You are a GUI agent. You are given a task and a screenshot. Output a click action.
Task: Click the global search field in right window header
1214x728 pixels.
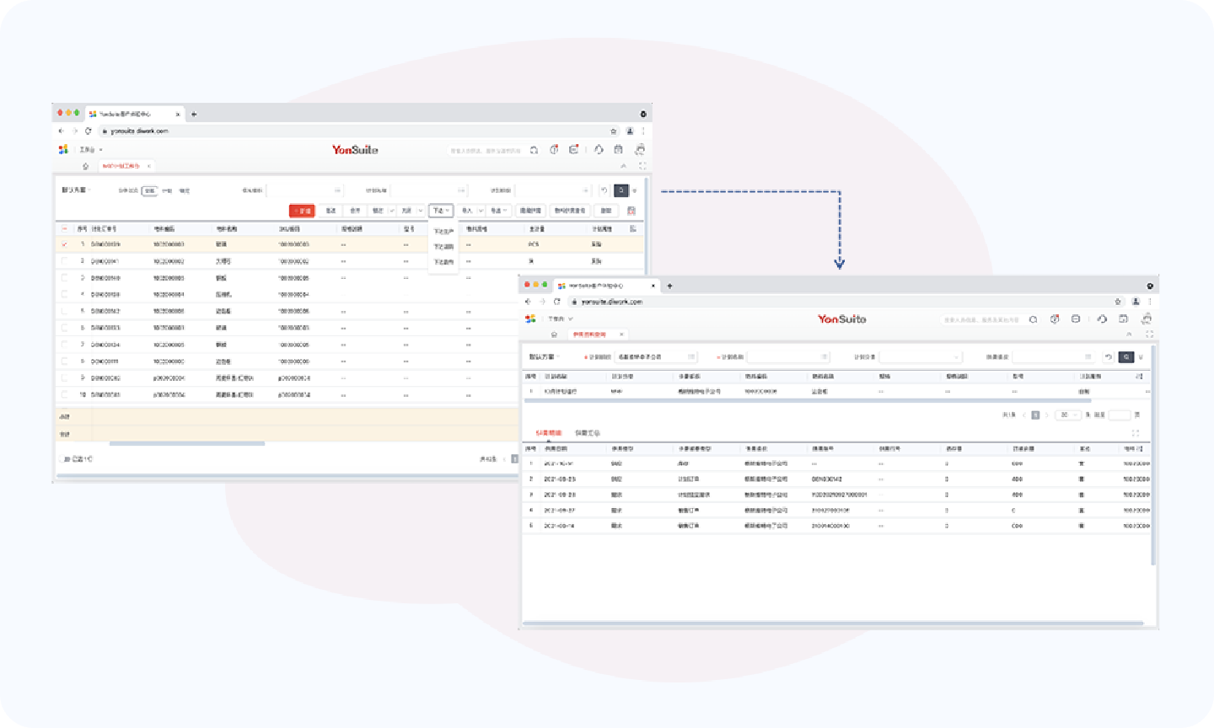point(980,320)
